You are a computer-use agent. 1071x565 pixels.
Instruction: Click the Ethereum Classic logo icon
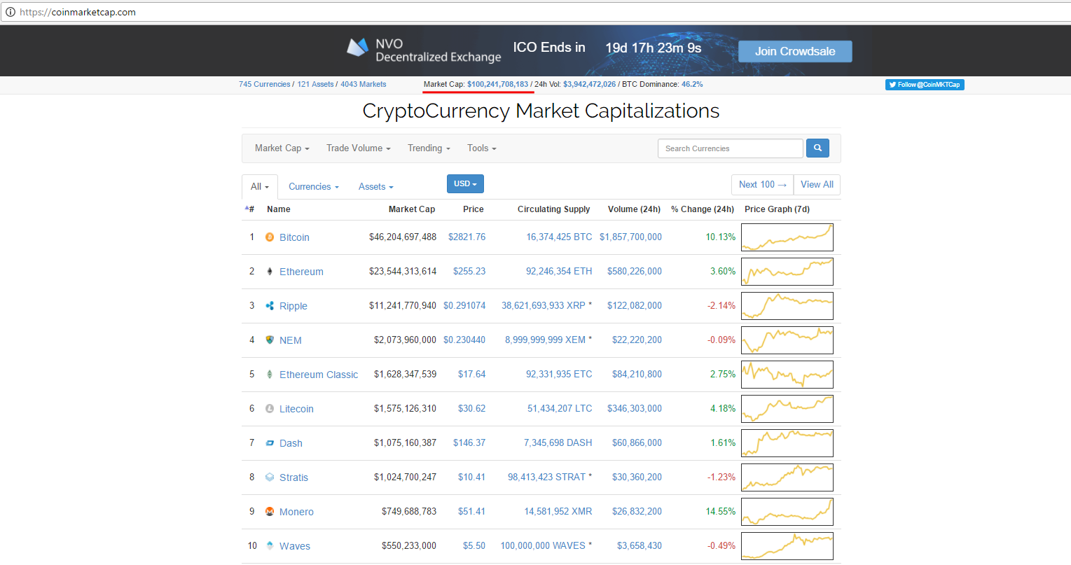coord(270,375)
